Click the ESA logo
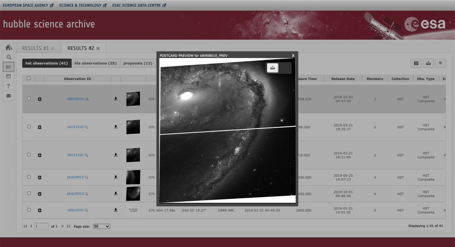The width and height of the screenshot is (455, 247). click(x=425, y=25)
